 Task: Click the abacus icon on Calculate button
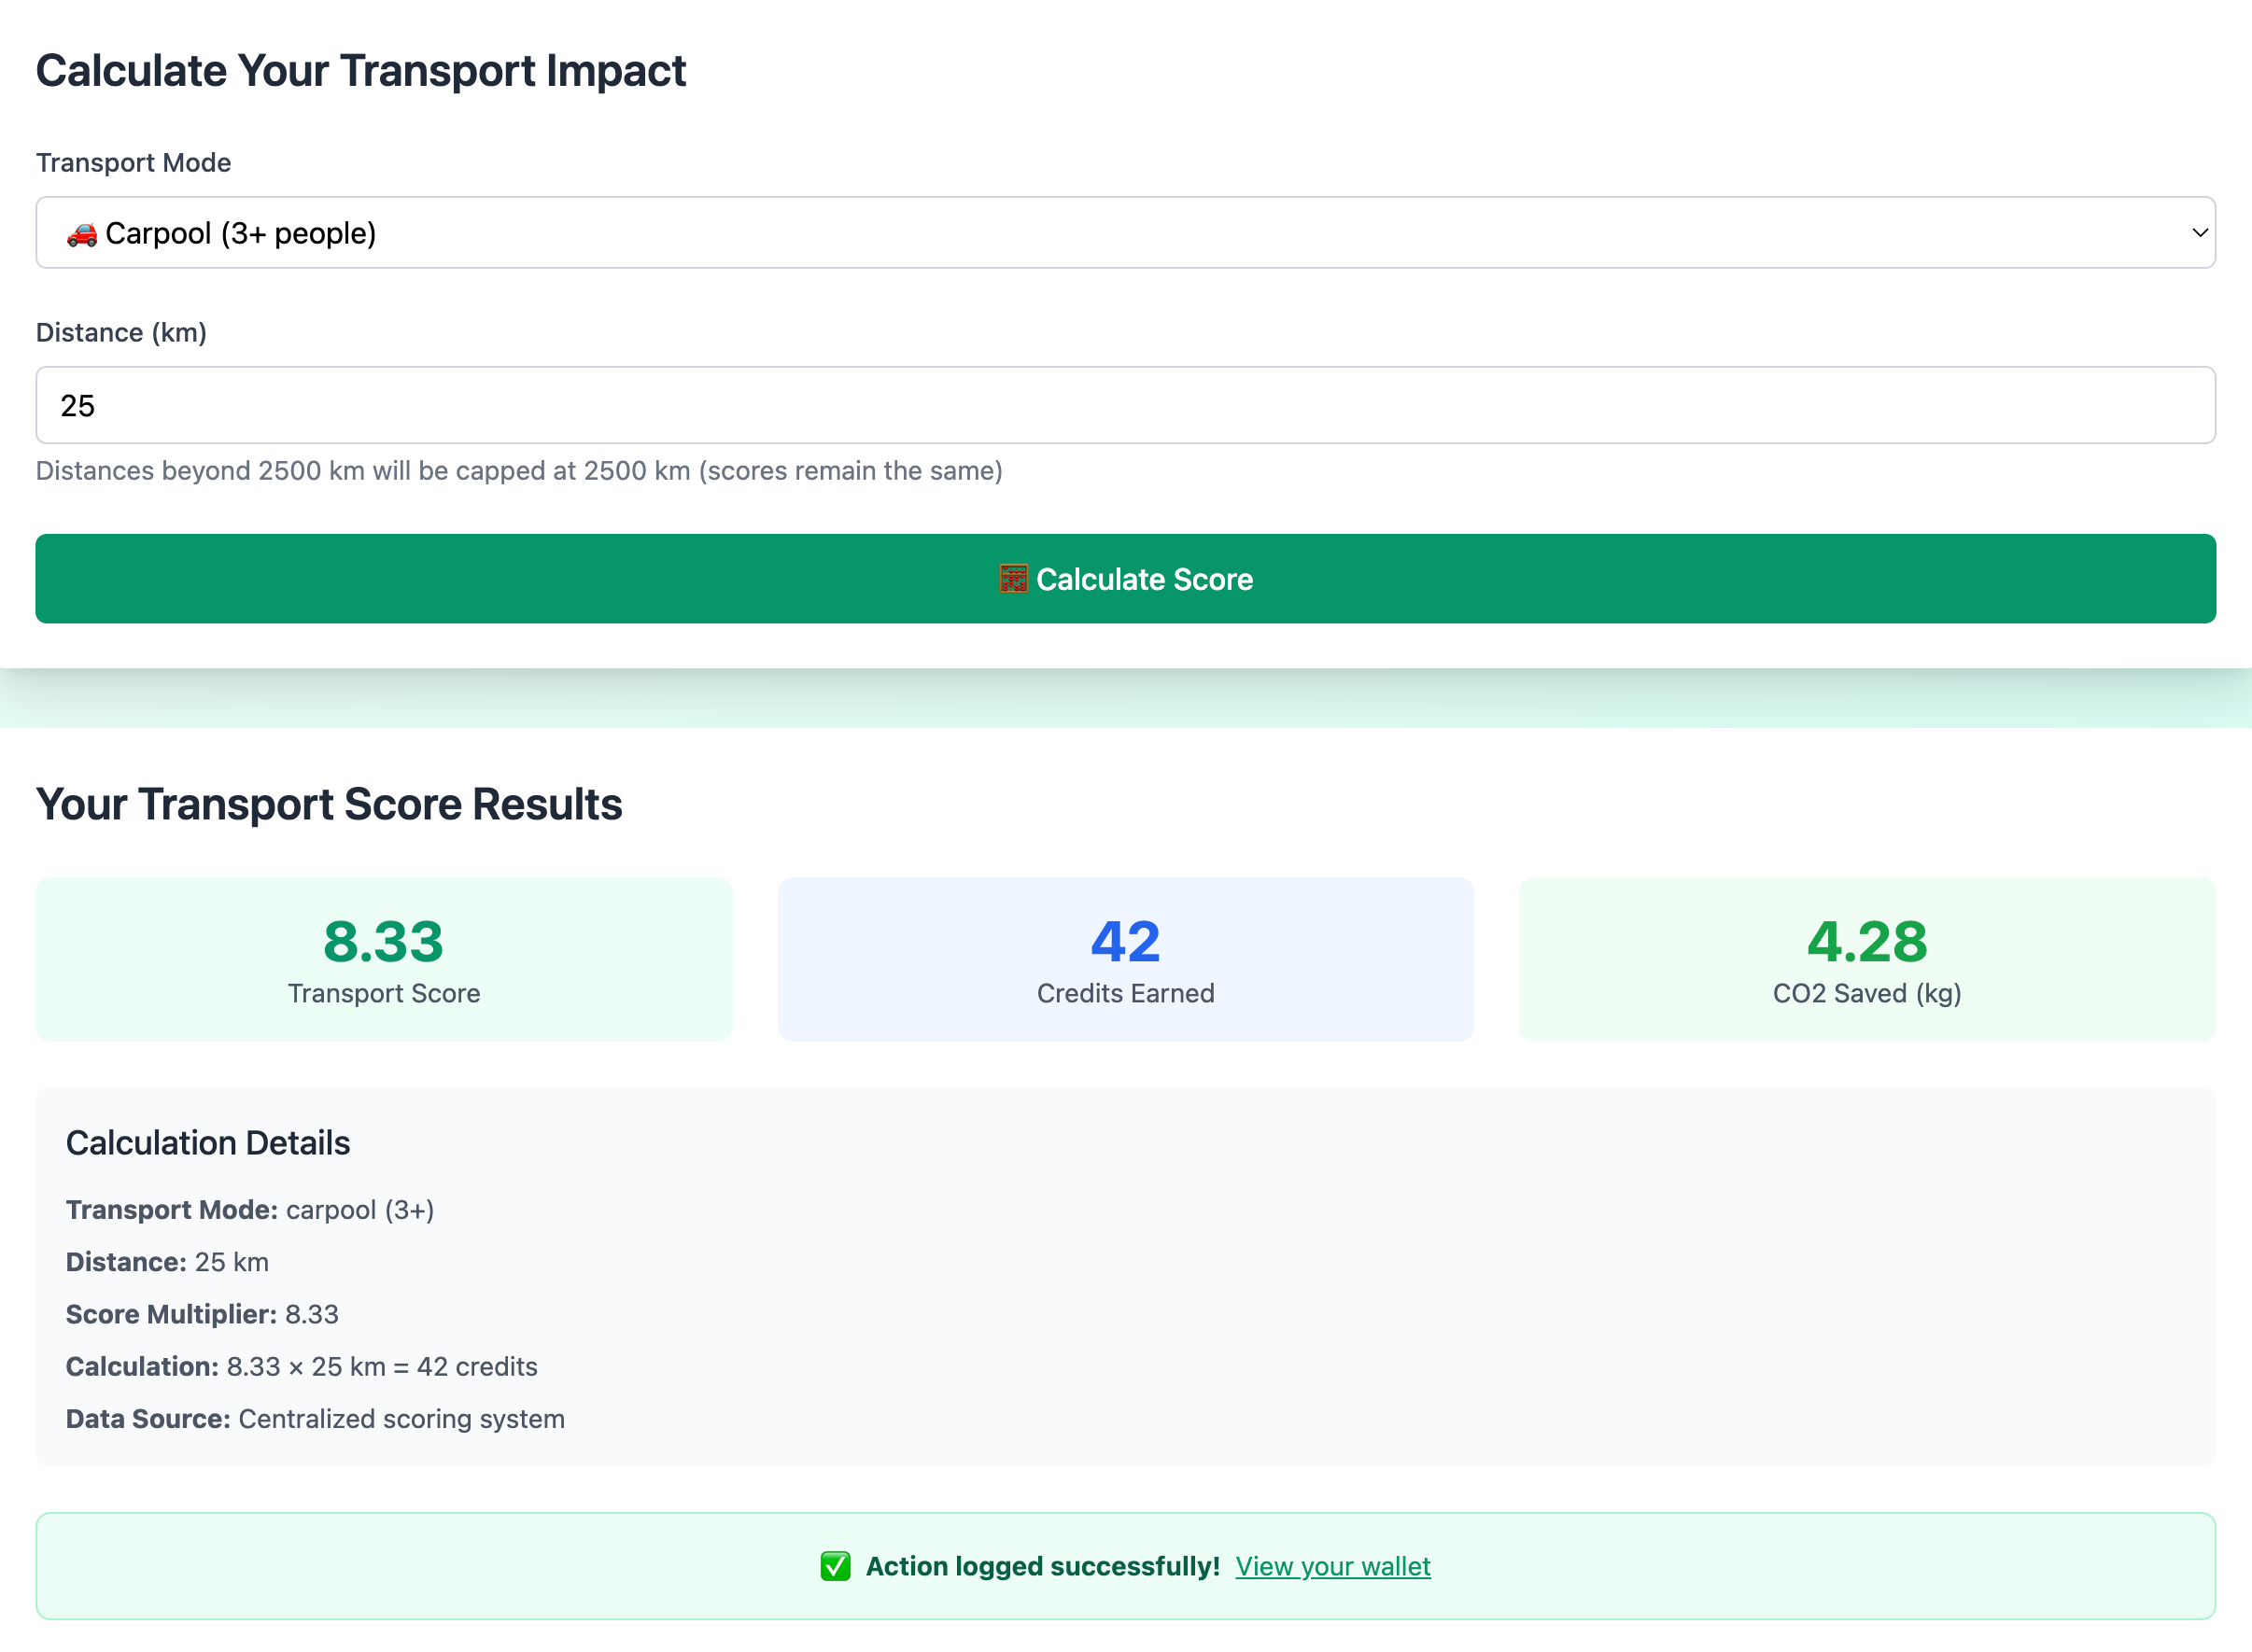point(1012,579)
